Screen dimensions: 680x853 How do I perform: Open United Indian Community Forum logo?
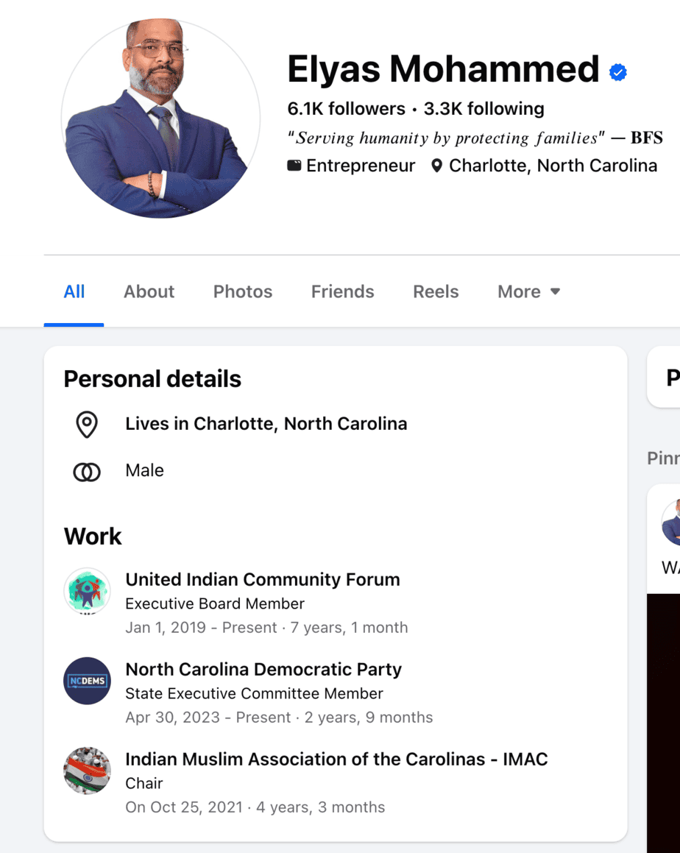[x=87, y=590]
